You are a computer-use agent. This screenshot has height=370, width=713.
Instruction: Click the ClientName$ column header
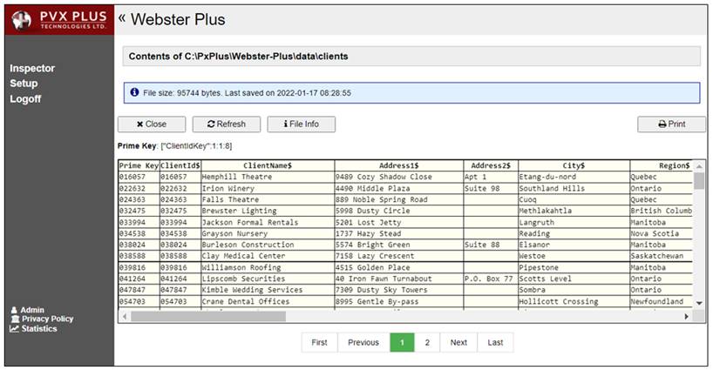click(x=268, y=165)
